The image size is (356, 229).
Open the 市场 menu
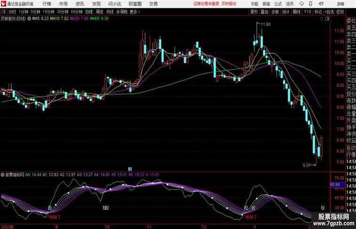64,4
